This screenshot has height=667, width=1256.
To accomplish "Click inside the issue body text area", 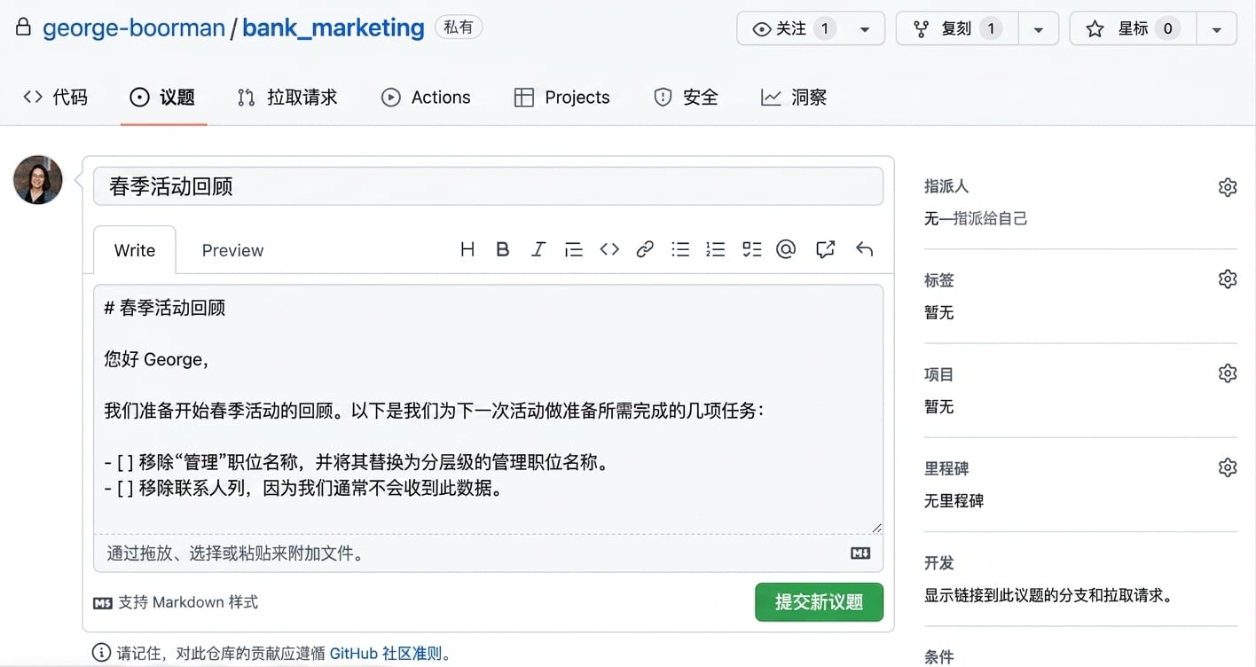I will pos(488,409).
